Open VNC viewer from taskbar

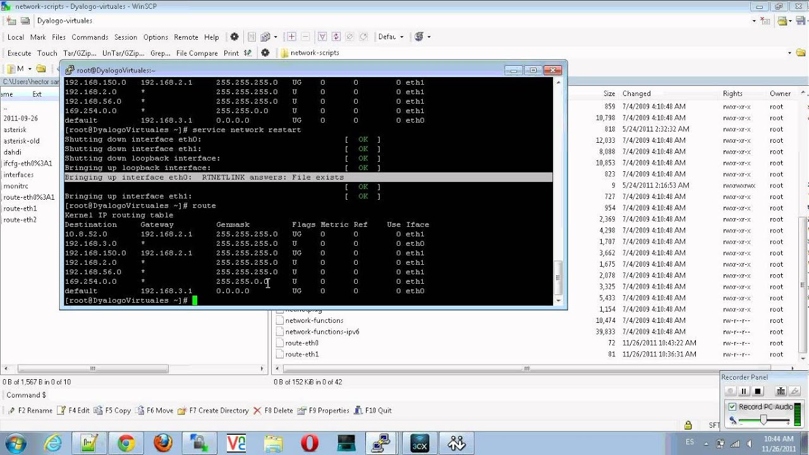point(236,443)
